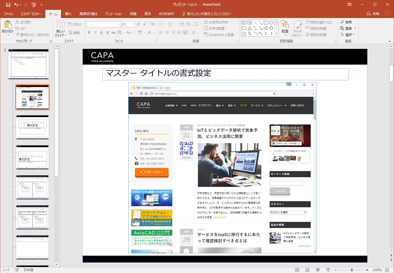The width and height of the screenshot is (394, 273).
Task: Click the decrease indent level icon
Action: click(182, 24)
